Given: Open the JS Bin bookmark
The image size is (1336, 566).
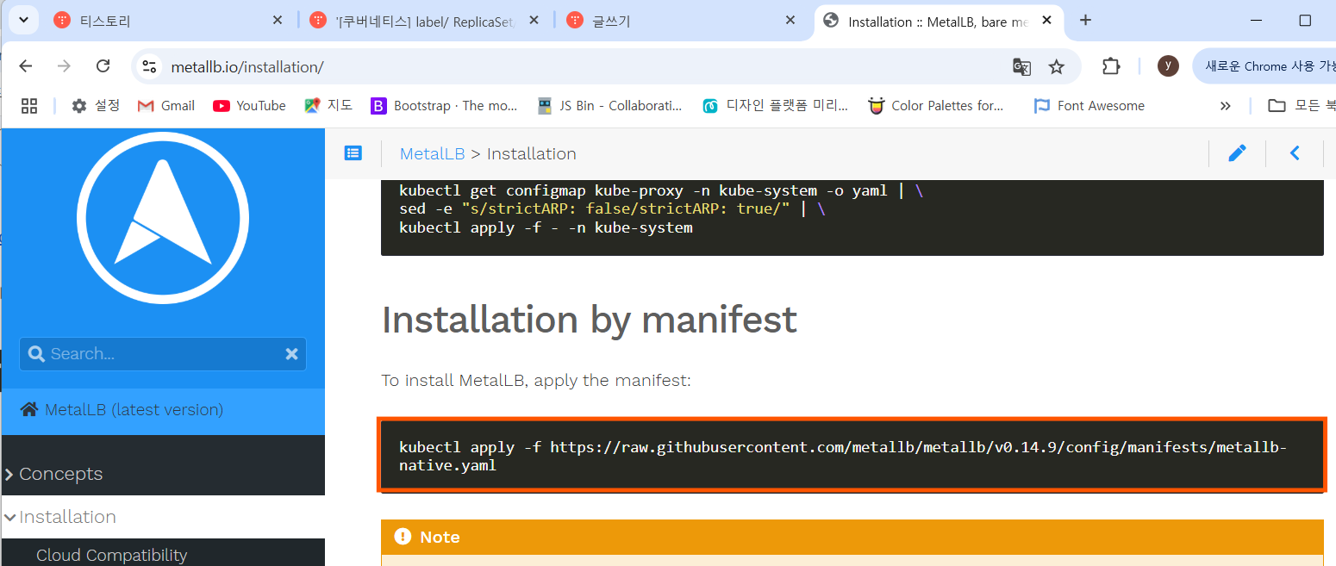Looking at the screenshot, I should click(609, 106).
